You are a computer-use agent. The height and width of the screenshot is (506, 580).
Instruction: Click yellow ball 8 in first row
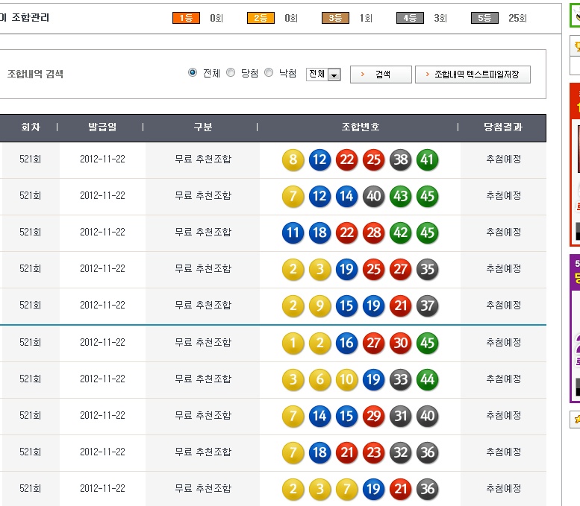click(293, 159)
